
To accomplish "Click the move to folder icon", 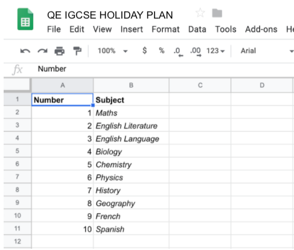I will point(217,13).
